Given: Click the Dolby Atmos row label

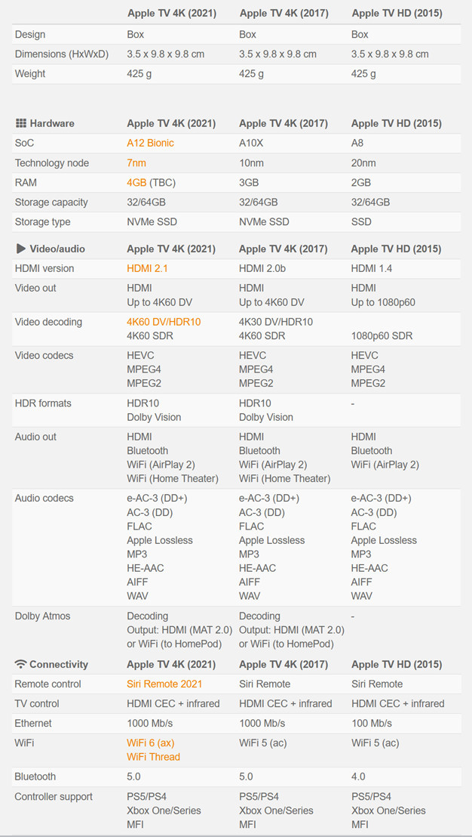Looking at the screenshot, I should point(42,616).
